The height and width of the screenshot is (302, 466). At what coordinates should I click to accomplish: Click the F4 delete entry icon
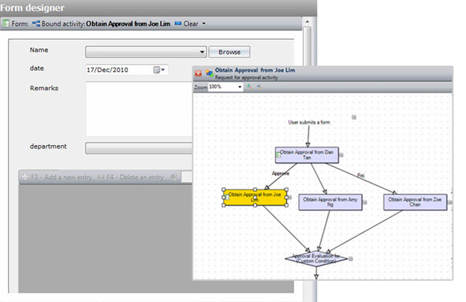point(101,177)
